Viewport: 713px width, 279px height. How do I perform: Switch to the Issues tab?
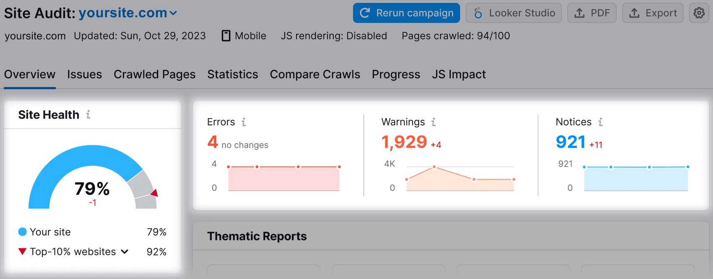(x=84, y=75)
